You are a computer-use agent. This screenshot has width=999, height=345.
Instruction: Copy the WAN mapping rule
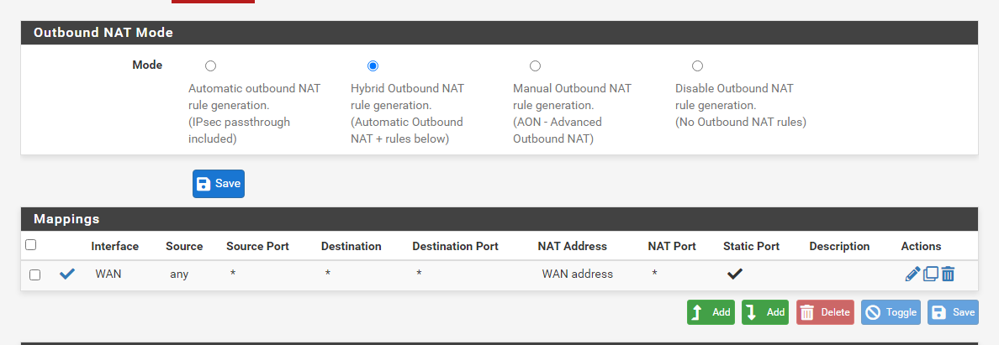(931, 274)
